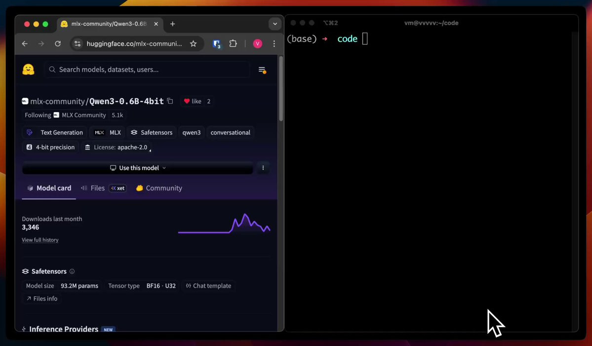Screen dimensions: 592x346
Task: Switch to the Files tab
Action: click(93, 188)
